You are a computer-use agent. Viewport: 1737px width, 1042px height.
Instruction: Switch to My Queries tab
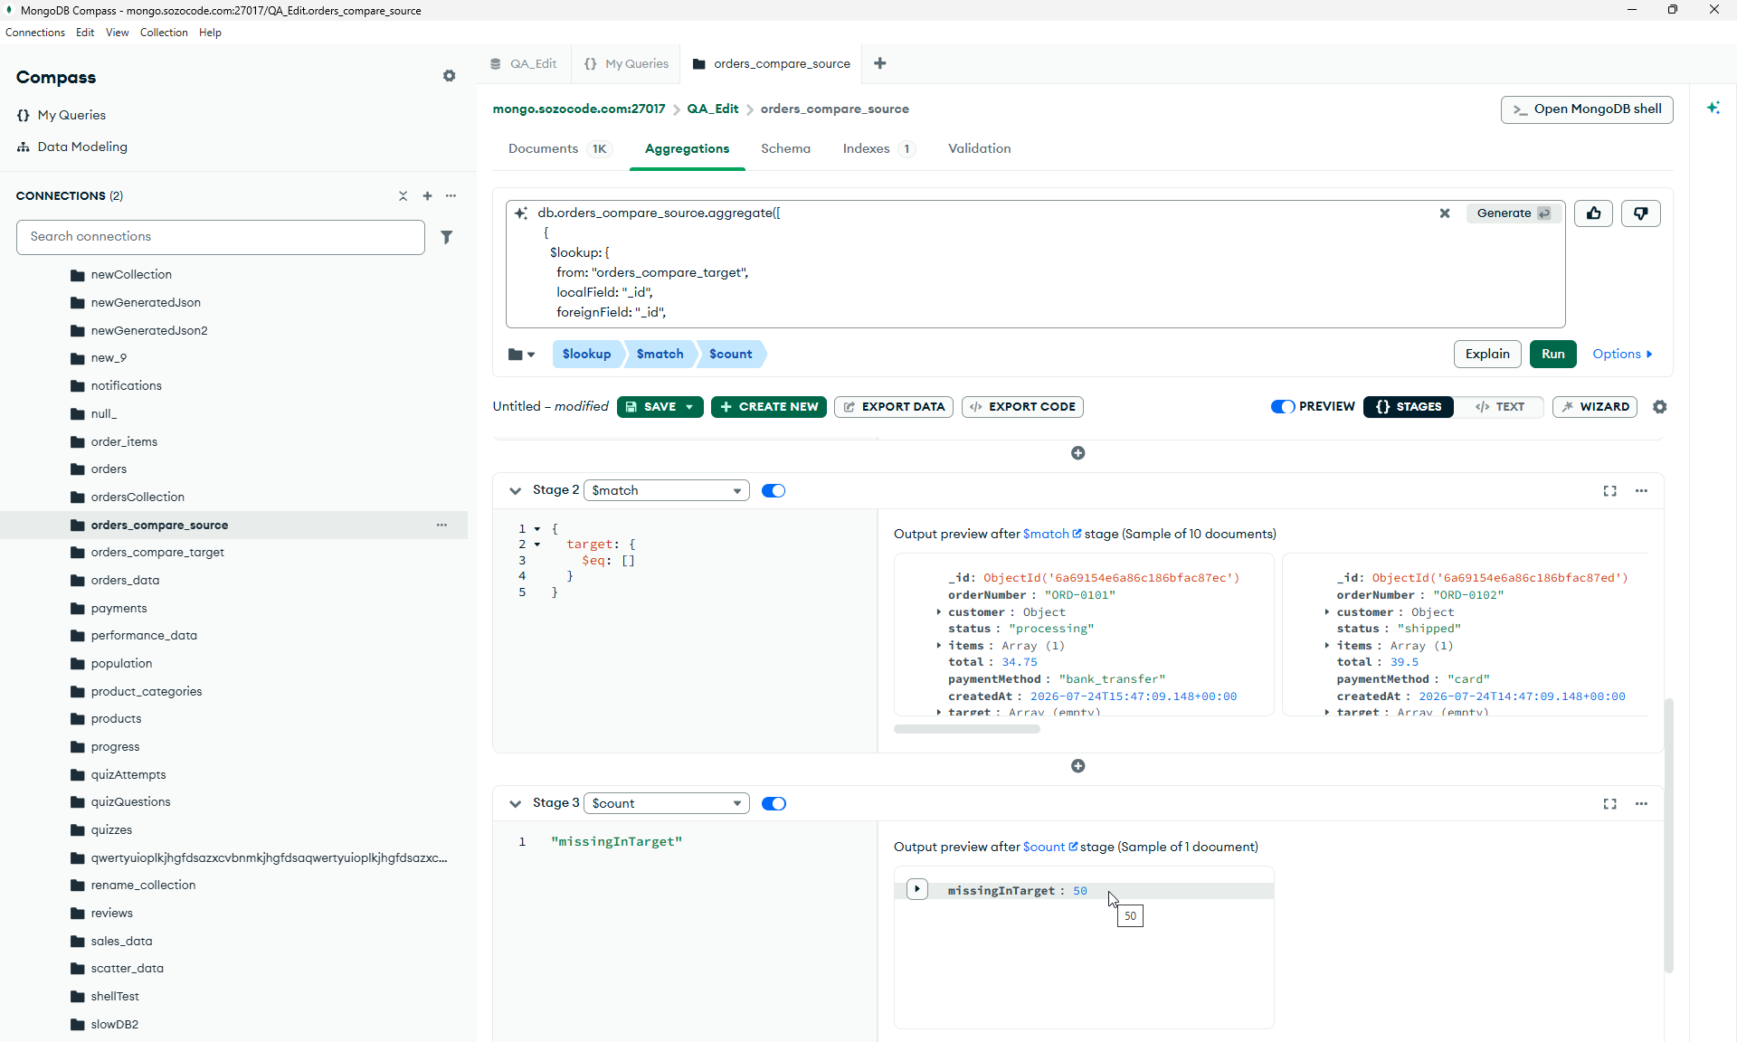coord(626,63)
